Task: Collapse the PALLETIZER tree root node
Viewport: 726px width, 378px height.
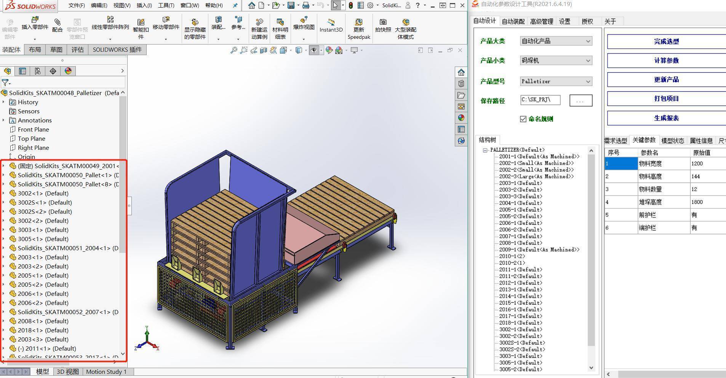Action: [485, 149]
